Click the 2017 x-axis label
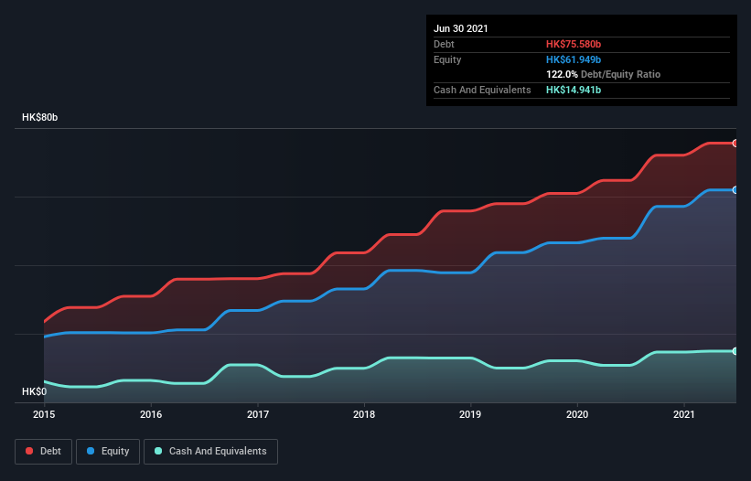Viewport: 751px width, 481px height. (x=258, y=414)
